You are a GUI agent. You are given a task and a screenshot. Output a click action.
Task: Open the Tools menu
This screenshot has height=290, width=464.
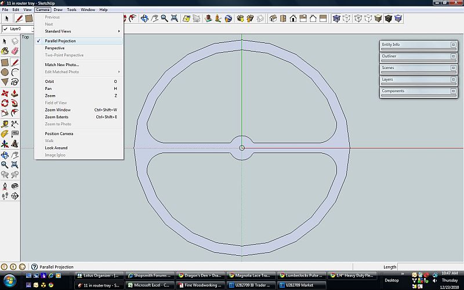[x=71, y=10]
